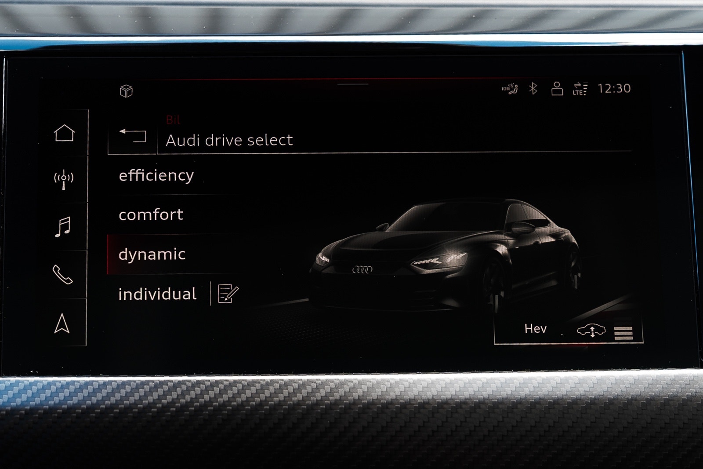Tap the Audi drive select title
The image size is (703, 469).
tap(229, 140)
